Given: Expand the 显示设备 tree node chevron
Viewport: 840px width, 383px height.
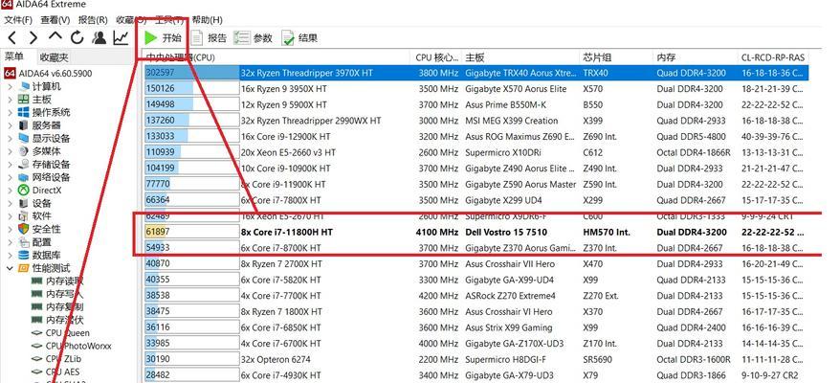Looking at the screenshot, I should tap(11, 139).
